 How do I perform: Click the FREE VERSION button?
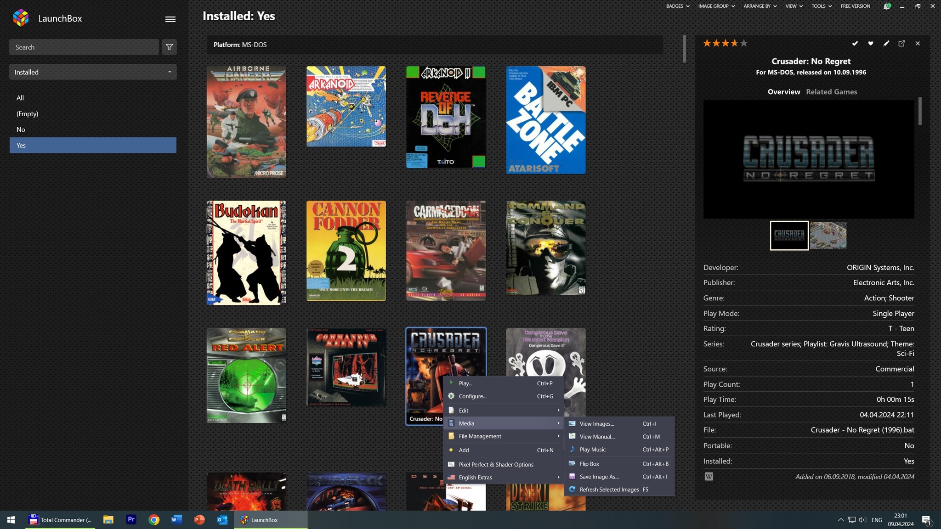coord(855,6)
